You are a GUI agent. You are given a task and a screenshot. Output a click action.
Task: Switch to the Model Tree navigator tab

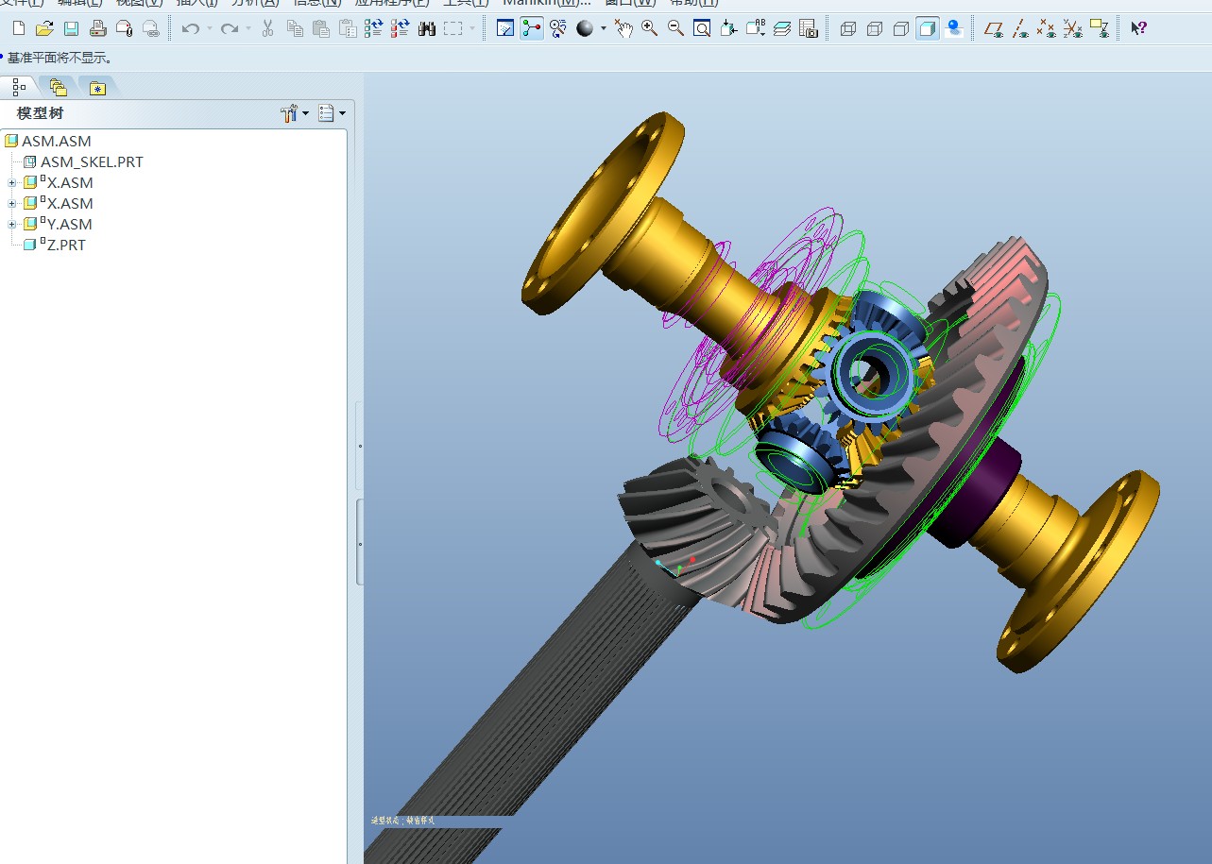click(19, 87)
